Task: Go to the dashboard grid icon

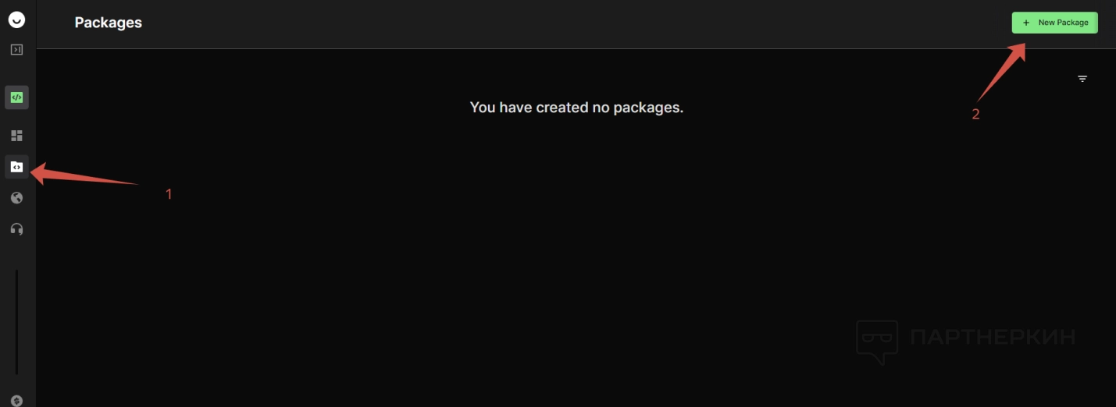Action: click(x=16, y=136)
